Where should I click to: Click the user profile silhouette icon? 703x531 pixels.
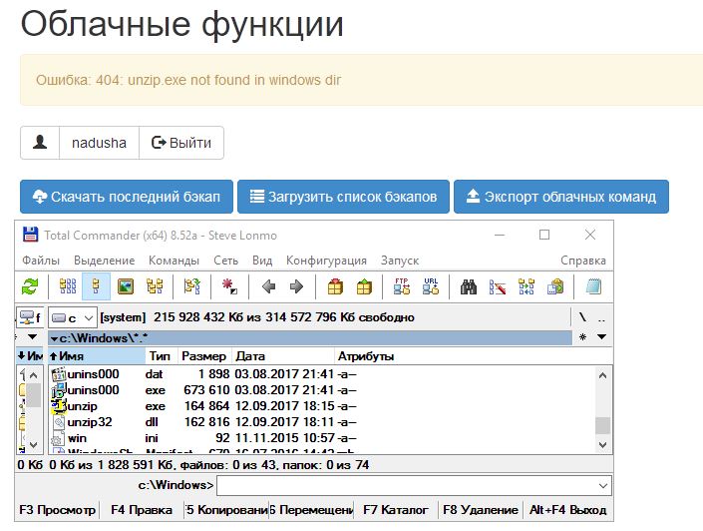40,143
